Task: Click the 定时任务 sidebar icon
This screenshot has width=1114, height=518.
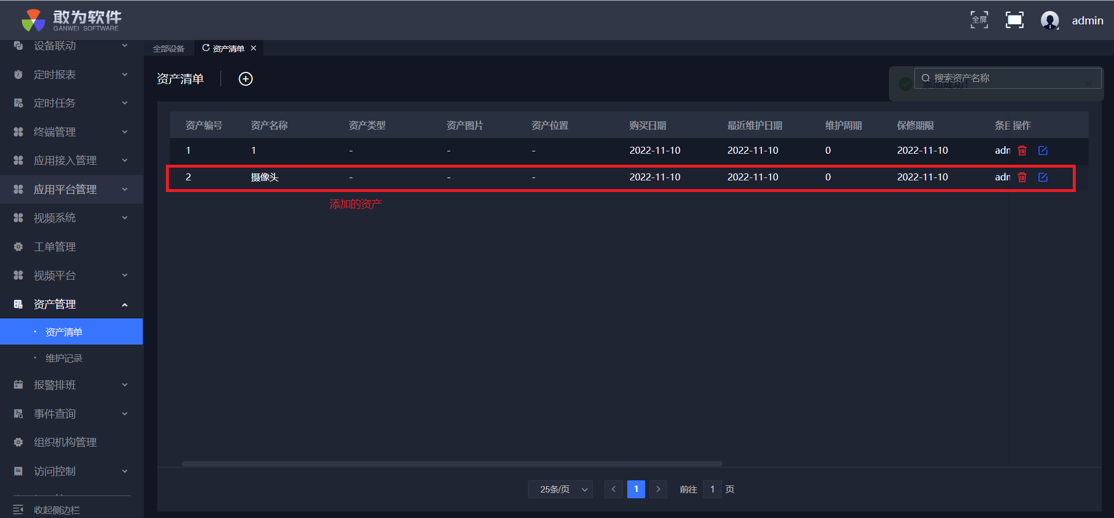Action: [x=19, y=103]
